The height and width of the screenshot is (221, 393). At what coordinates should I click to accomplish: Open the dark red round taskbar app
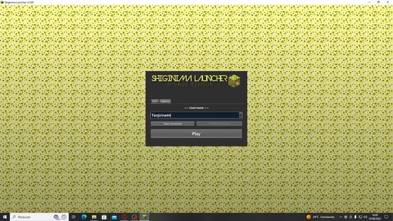(124, 217)
